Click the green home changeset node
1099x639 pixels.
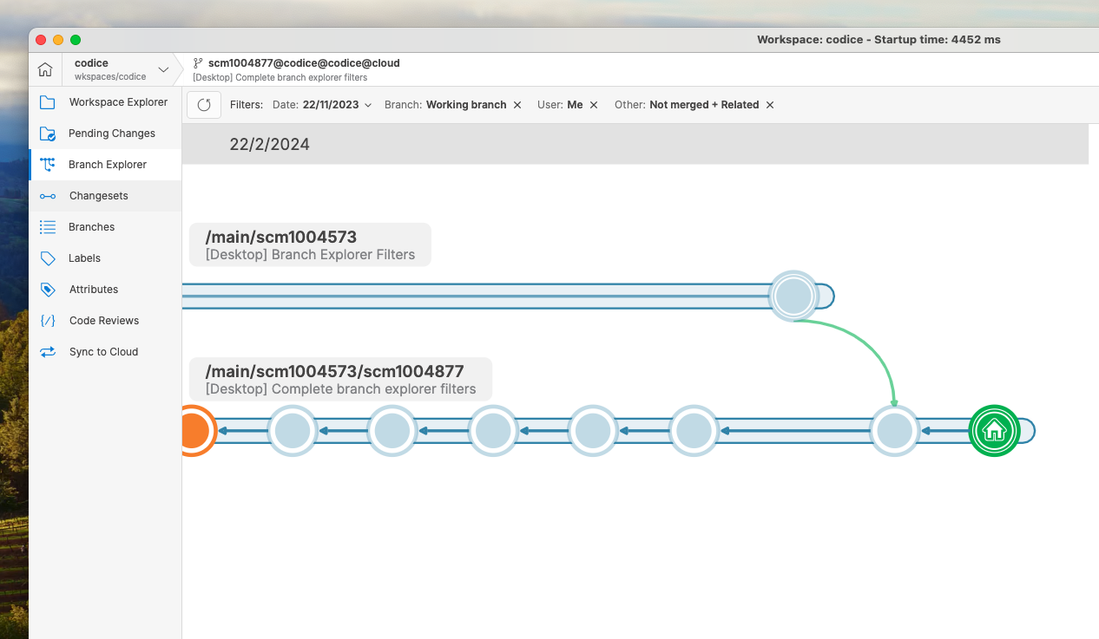pyautogui.click(x=994, y=430)
